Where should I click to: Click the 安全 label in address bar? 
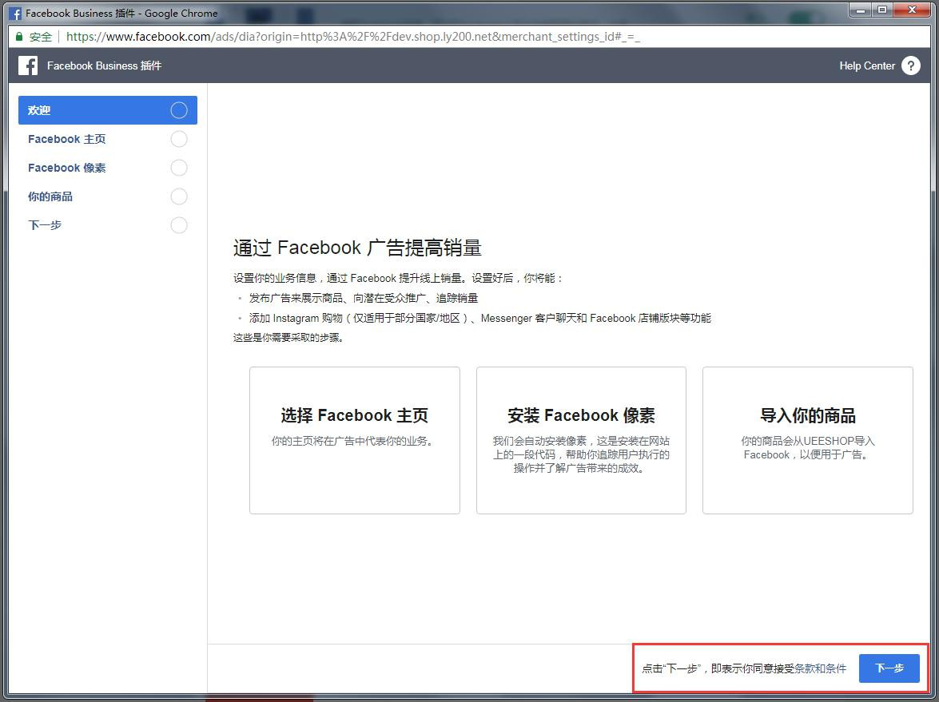41,37
